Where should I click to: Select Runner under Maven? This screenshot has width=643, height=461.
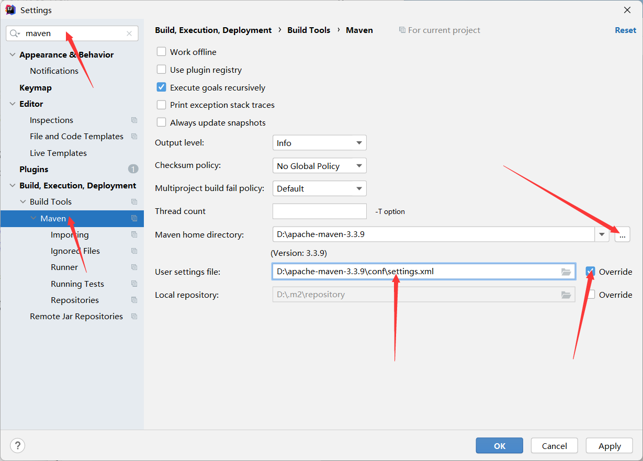coord(64,267)
